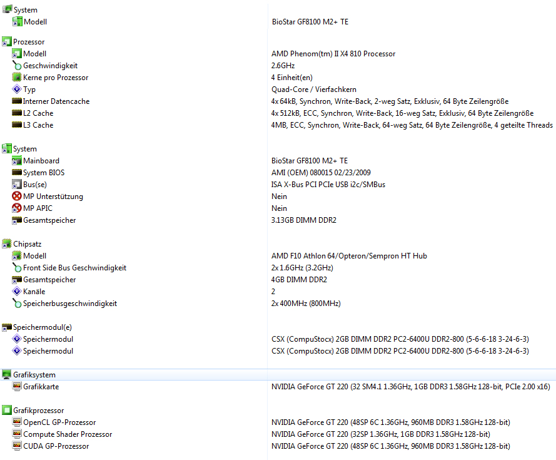Select the System BIOS row label
Screen dimensions: 556x460
pos(44,173)
